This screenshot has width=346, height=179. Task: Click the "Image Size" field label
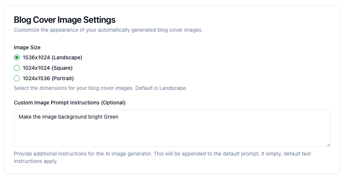click(x=27, y=47)
